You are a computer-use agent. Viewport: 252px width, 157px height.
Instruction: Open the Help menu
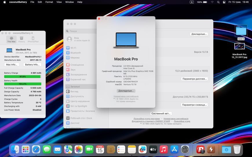(x=80, y=2)
